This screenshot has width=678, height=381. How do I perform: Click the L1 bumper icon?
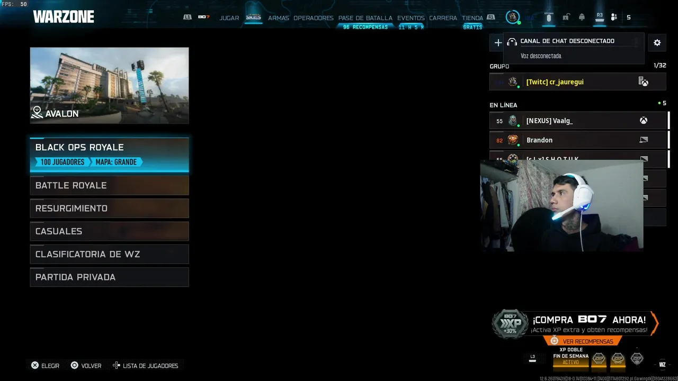[188, 17]
